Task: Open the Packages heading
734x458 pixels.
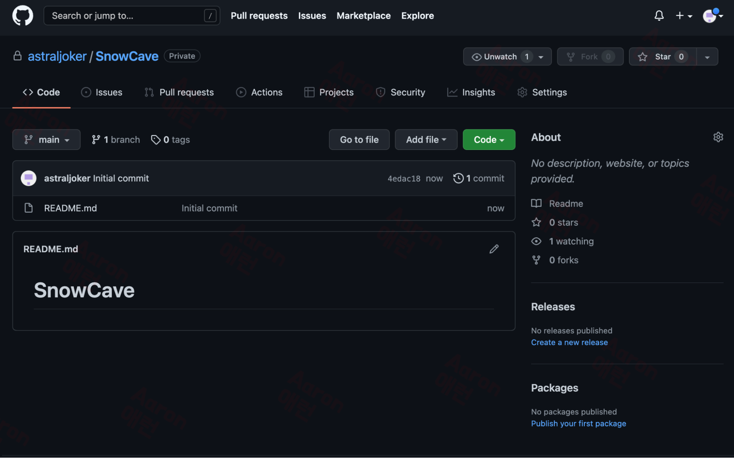Action: (x=555, y=388)
